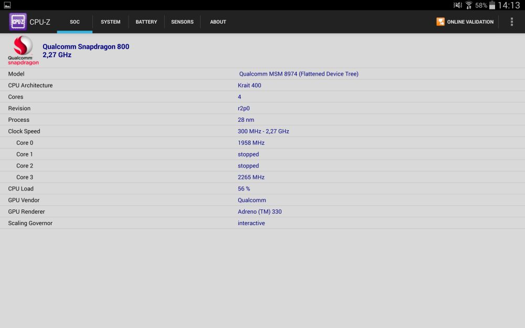Select the GPU Renderer label
The width and height of the screenshot is (525, 328).
(x=26, y=211)
